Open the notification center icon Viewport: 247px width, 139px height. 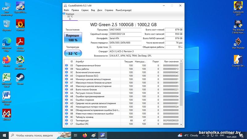pos(241,136)
